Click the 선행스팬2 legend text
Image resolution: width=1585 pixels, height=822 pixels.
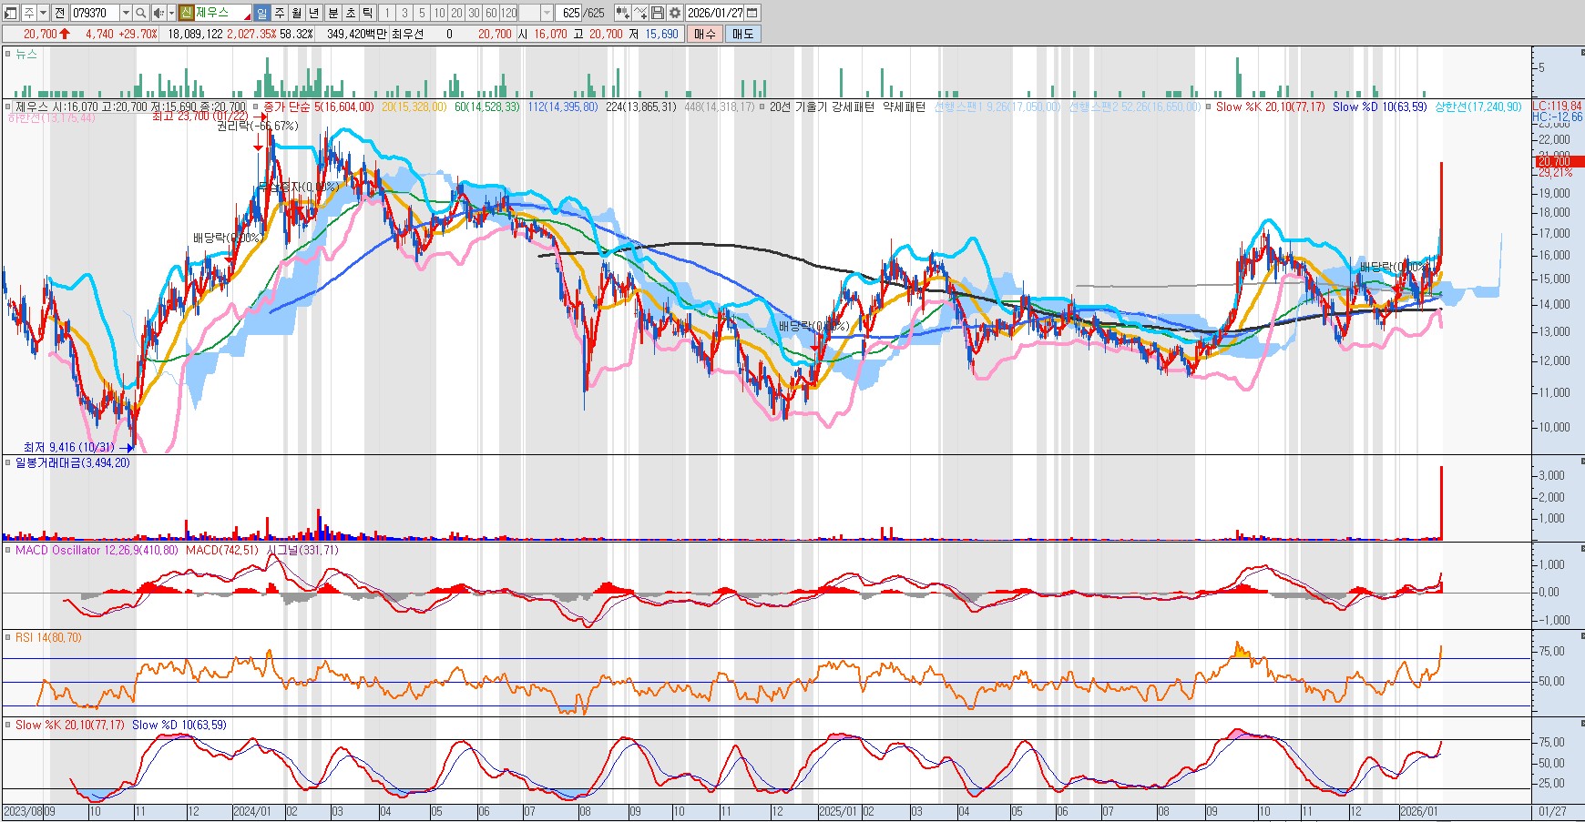pos(1135,107)
